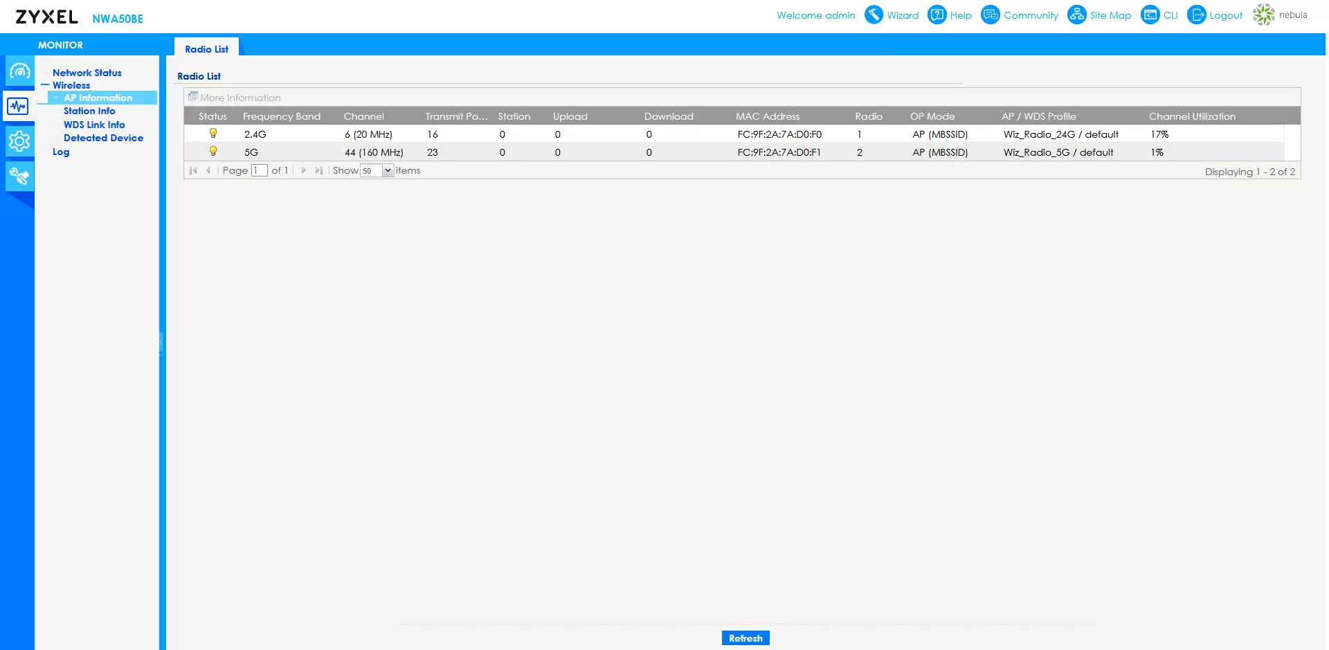Open Configuration gear icon in sidebar
1329x650 pixels.
[x=19, y=142]
